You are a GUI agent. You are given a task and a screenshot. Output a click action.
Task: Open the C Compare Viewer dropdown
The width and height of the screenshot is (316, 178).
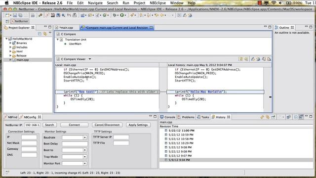click(x=90, y=59)
